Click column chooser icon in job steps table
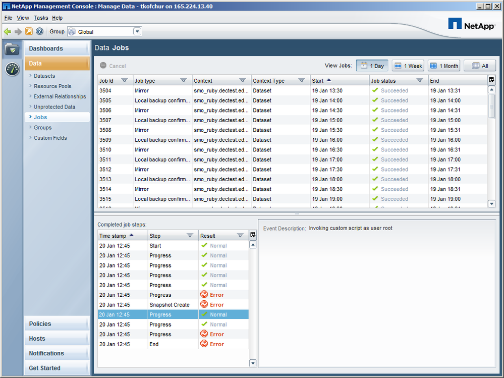The height and width of the screenshot is (378, 504). click(x=253, y=235)
